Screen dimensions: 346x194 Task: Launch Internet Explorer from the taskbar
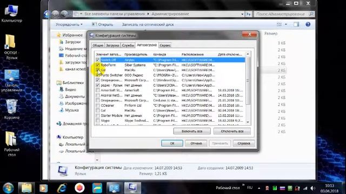(62, 188)
